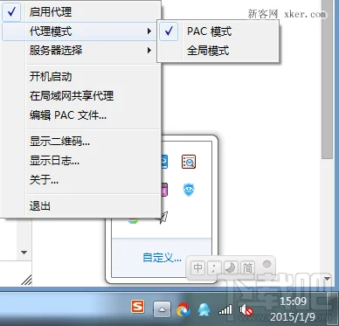The image size is (339, 326).
Task: Click the Sogou input method tray icon
Action: [x=138, y=307]
